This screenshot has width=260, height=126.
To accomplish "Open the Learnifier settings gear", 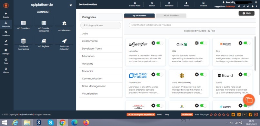I will 153,43.
